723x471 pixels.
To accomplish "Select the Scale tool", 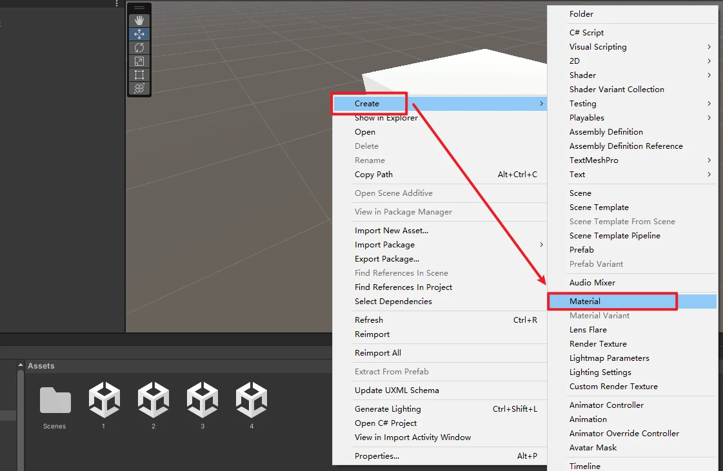I will [139, 61].
